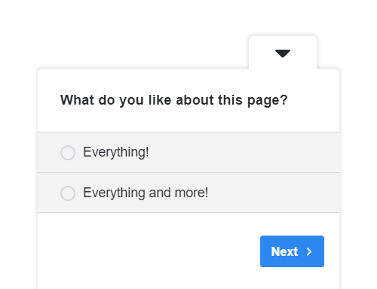
Task: Choose the second answer's circle
Action: 68,193
